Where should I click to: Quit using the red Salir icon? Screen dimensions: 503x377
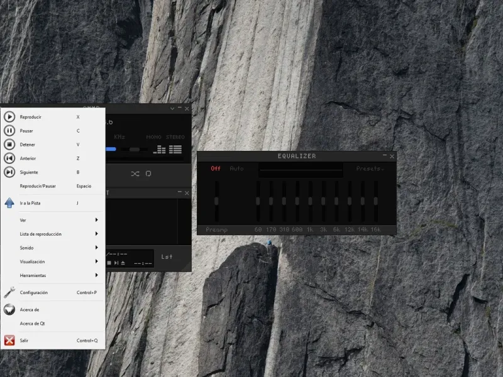click(x=9, y=341)
